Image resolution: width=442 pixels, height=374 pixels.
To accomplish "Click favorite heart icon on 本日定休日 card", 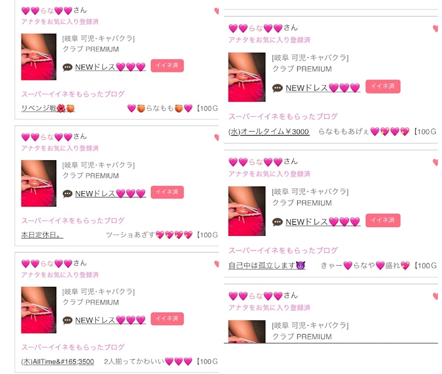I will pos(216,137).
